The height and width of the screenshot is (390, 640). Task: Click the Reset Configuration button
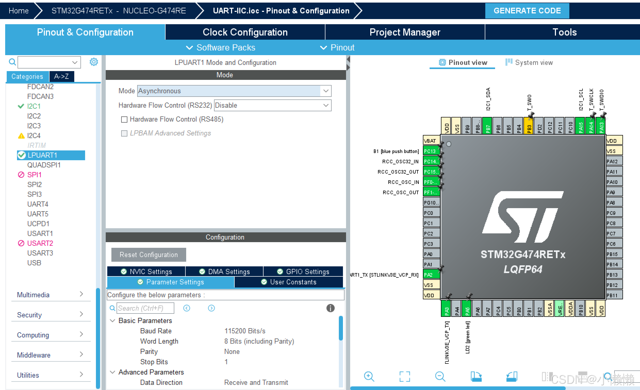(149, 255)
